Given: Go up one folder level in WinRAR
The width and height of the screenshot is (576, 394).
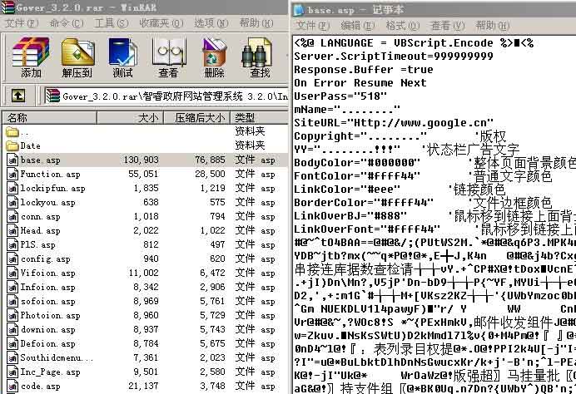Looking at the screenshot, I should (x=18, y=96).
